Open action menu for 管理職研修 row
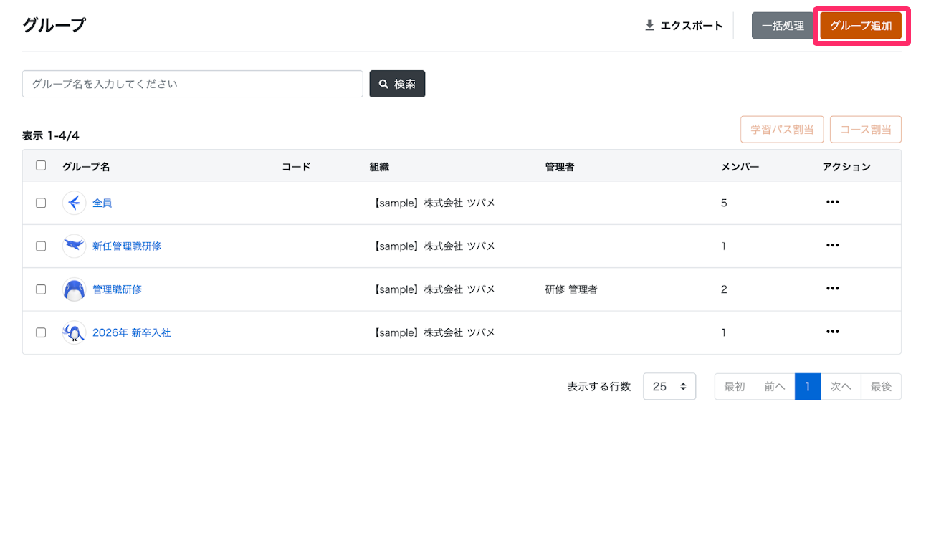The image size is (926, 553). coord(832,288)
